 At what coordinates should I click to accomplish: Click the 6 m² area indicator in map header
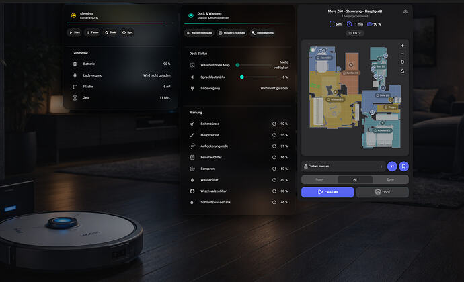[x=336, y=24]
